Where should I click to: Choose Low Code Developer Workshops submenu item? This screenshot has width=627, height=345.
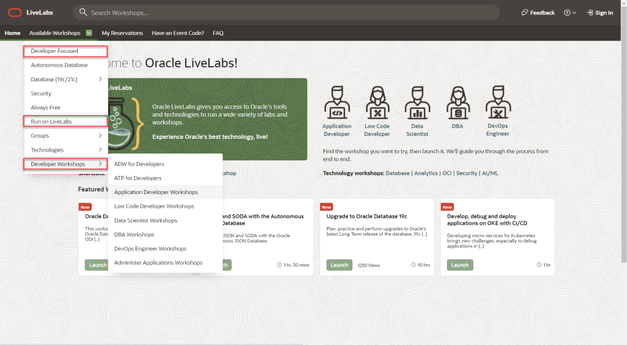coord(165,206)
